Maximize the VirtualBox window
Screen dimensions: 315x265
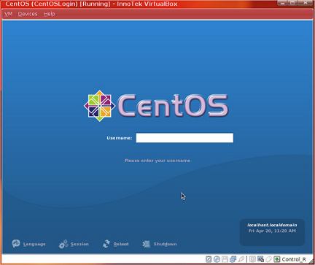(x=292, y=3)
